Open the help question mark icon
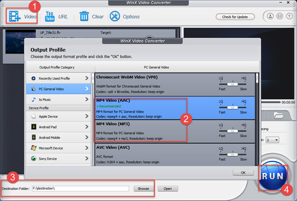Image resolution: width=297 pixels, height=201 pixels. click(x=289, y=16)
